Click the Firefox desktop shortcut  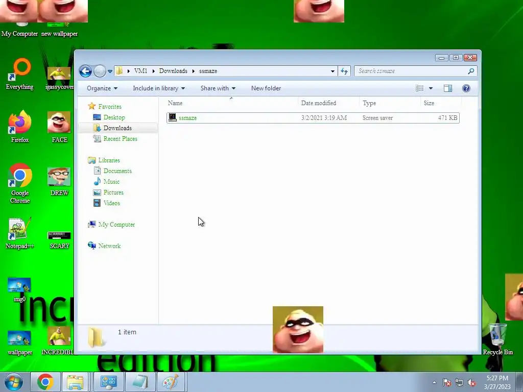(20, 127)
